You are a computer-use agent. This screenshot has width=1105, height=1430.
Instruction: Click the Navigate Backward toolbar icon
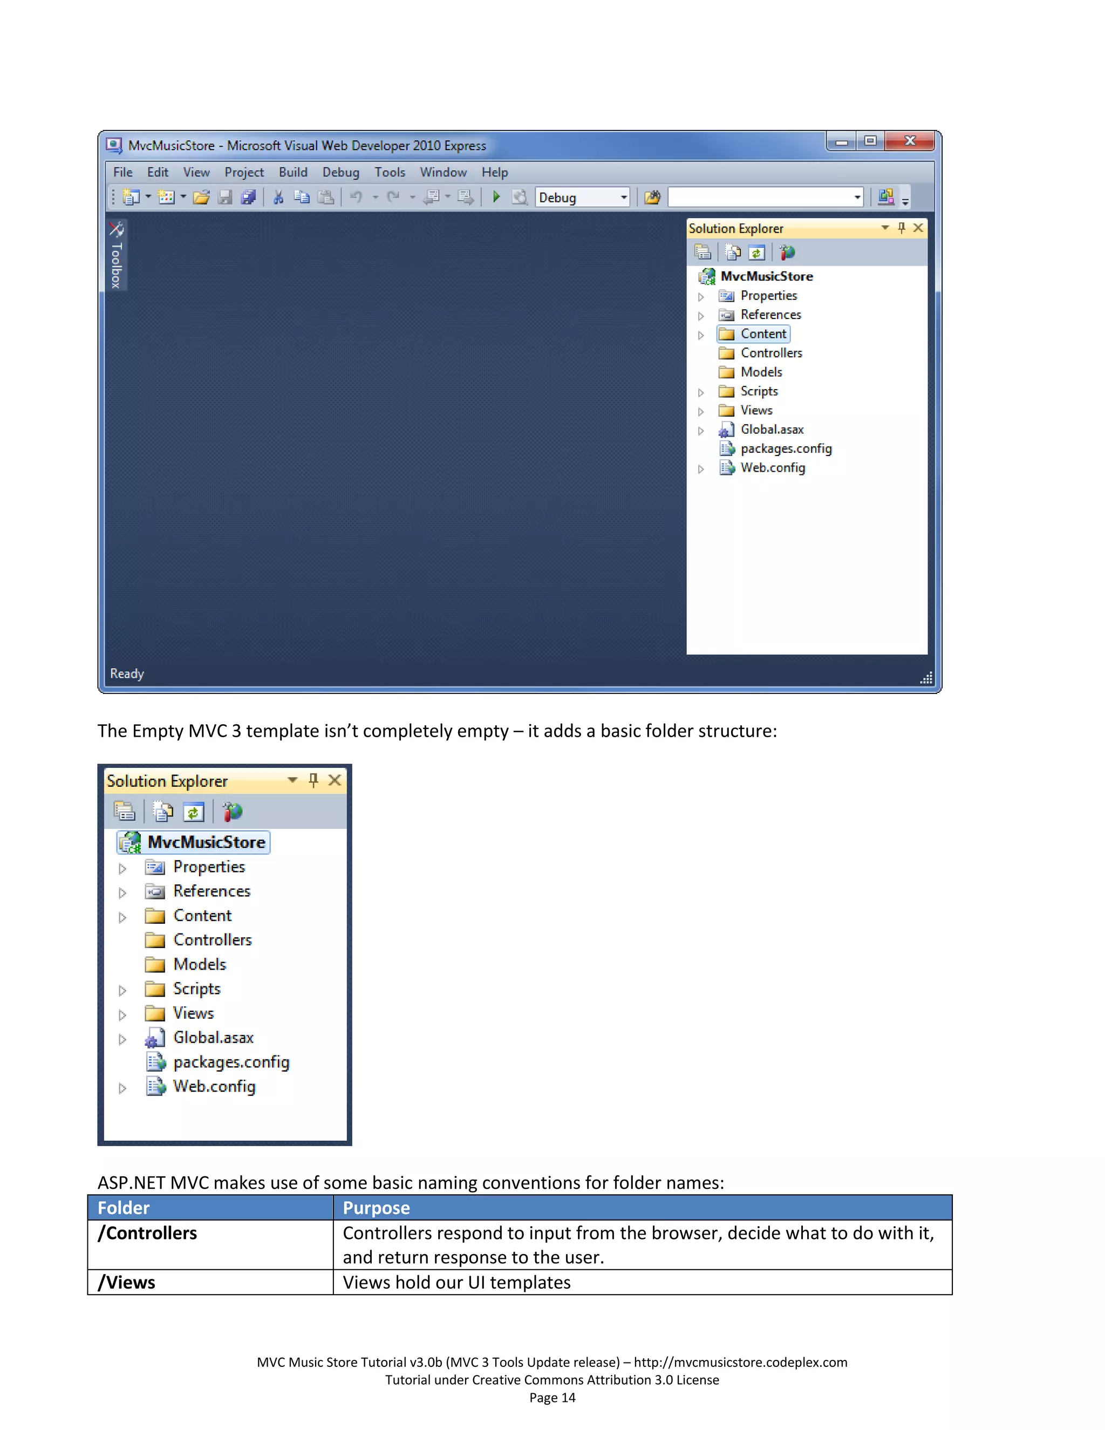pyautogui.click(x=431, y=197)
